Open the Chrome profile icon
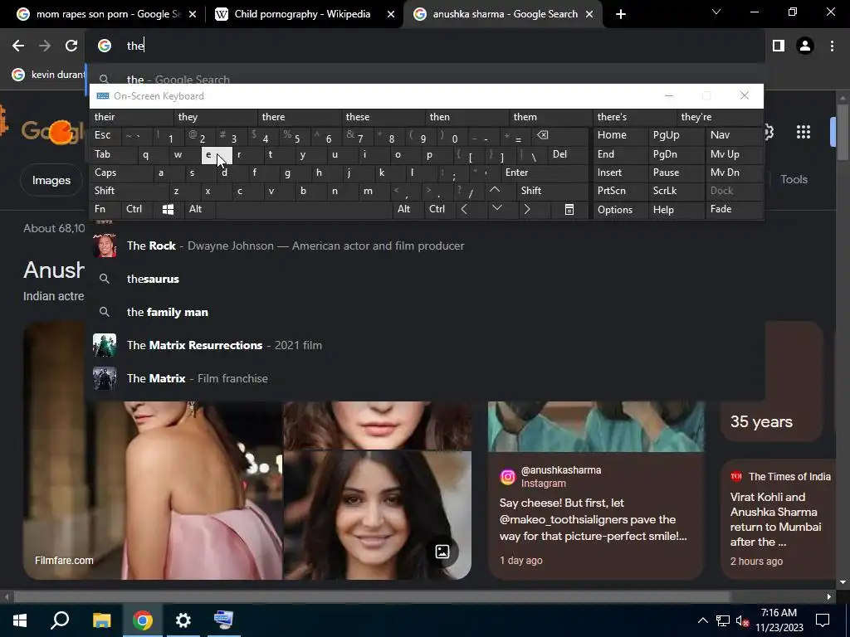The image size is (850, 637). 805,46
